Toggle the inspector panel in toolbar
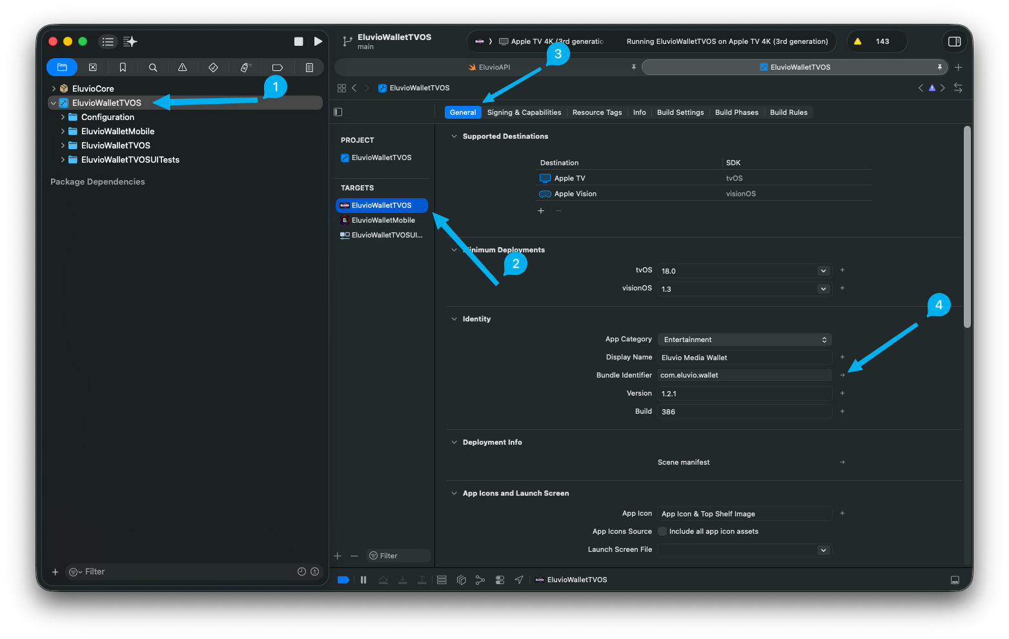This screenshot has width=1009, height=639. tap(954, 41)
